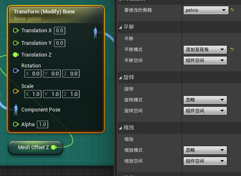Screen dimensions: 241x176
Task: Click the Translation Y input pin
Action: 16,43
